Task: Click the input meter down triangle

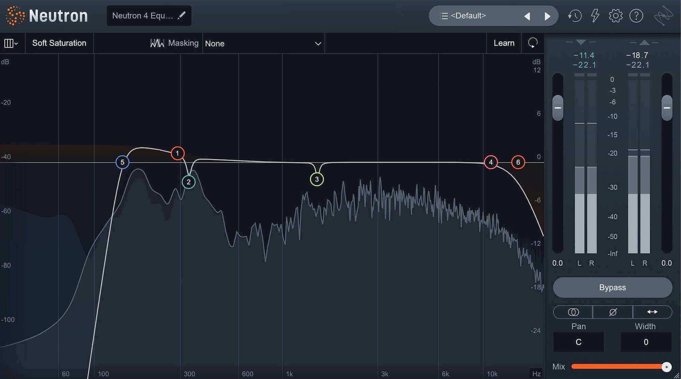Action: click(581, 42)
